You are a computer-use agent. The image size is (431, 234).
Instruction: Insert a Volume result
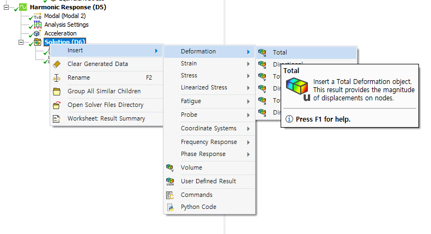tap(209, 167)
